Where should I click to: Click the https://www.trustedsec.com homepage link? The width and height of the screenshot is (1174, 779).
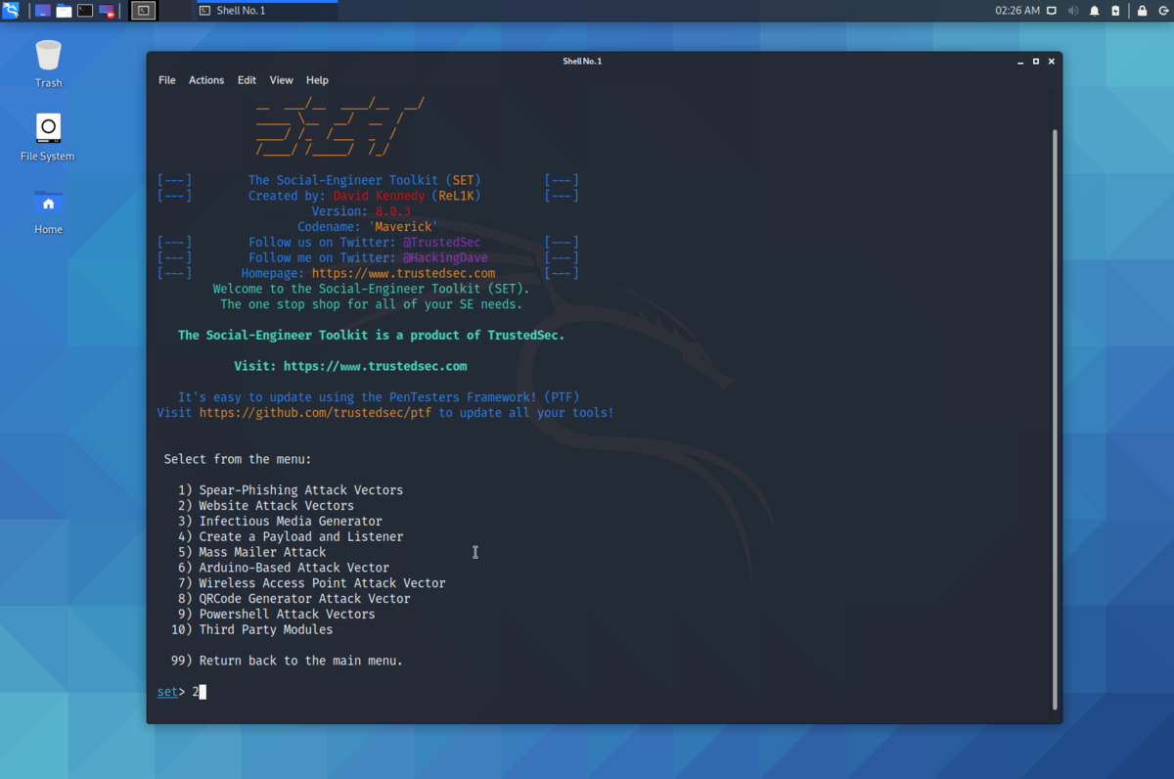click(403, 273)
